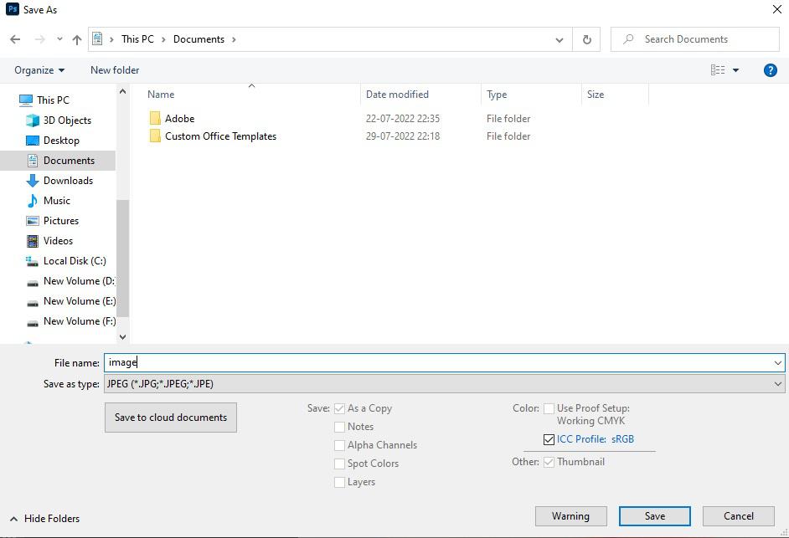Screen dimensions: 789x538
Task: Select the Adobe folder
Action: (172, 119)
